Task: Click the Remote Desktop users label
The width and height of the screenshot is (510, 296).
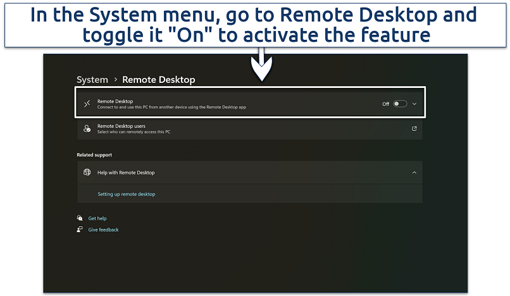Action: 121,126
